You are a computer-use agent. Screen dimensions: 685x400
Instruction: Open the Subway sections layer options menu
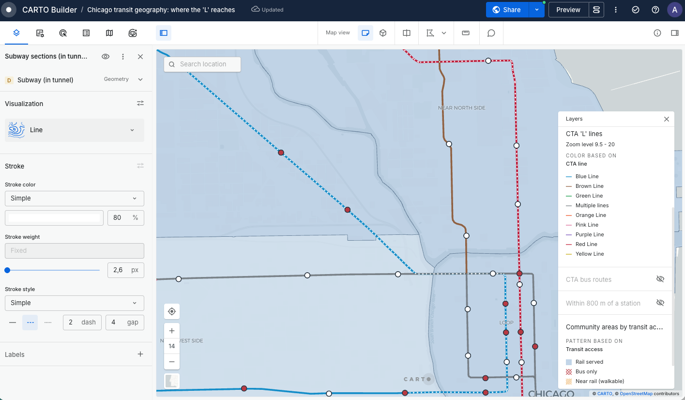click(x=123, y=57)
